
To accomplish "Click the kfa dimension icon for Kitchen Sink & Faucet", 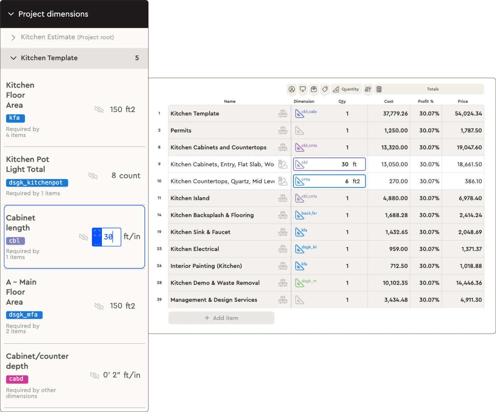I will [x=300, y=232].
